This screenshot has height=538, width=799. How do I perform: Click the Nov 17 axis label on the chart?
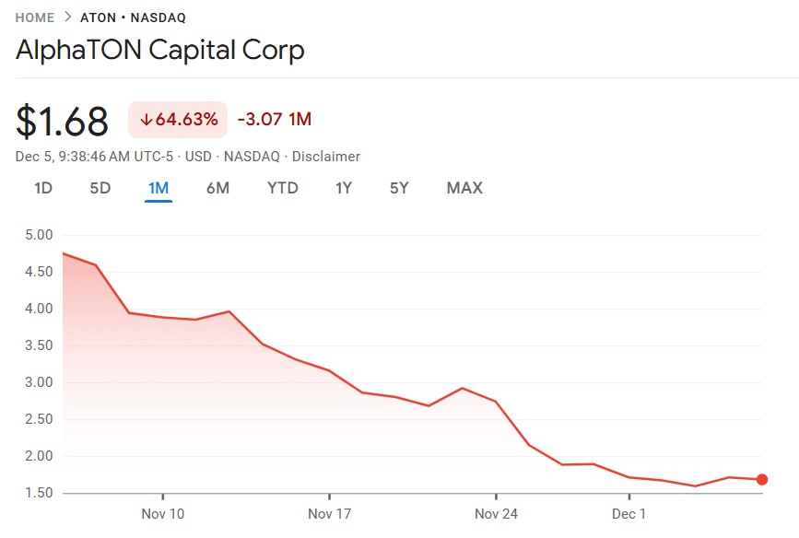(x=329, y=514)
